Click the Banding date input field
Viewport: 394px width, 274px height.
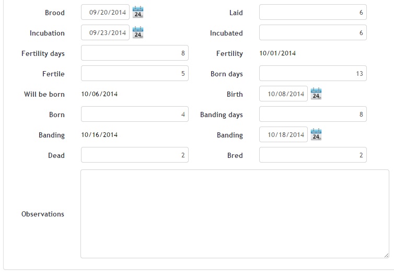(284, 135)
